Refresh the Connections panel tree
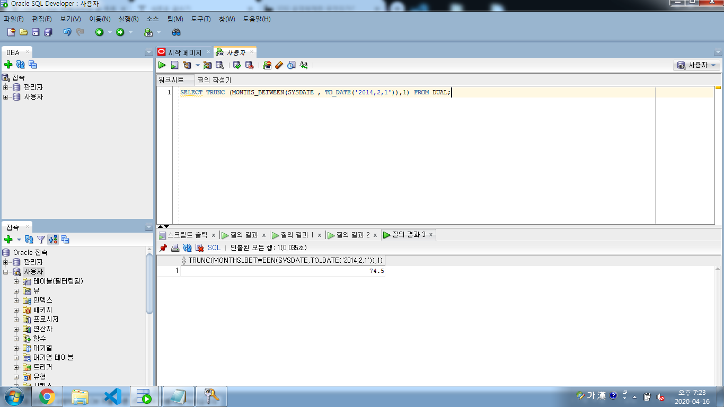Viewport: 724px width, 407px height. pyautogui.click(x=29, y=240)
